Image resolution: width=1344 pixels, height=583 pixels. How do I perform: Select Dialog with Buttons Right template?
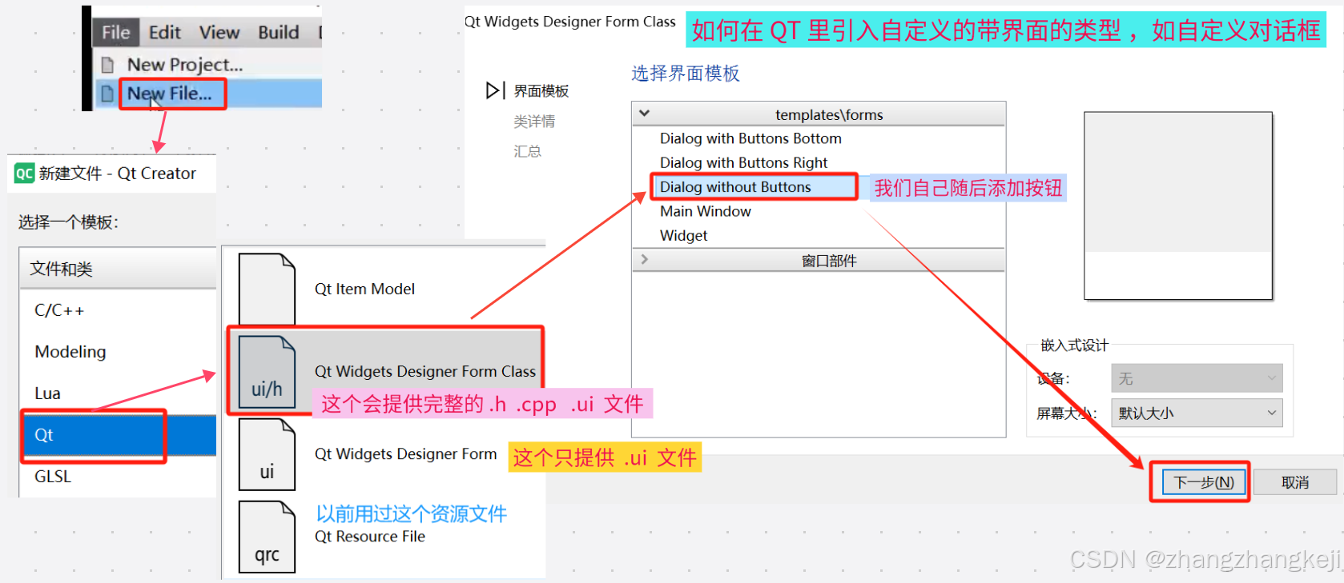[x=743, y=163]
